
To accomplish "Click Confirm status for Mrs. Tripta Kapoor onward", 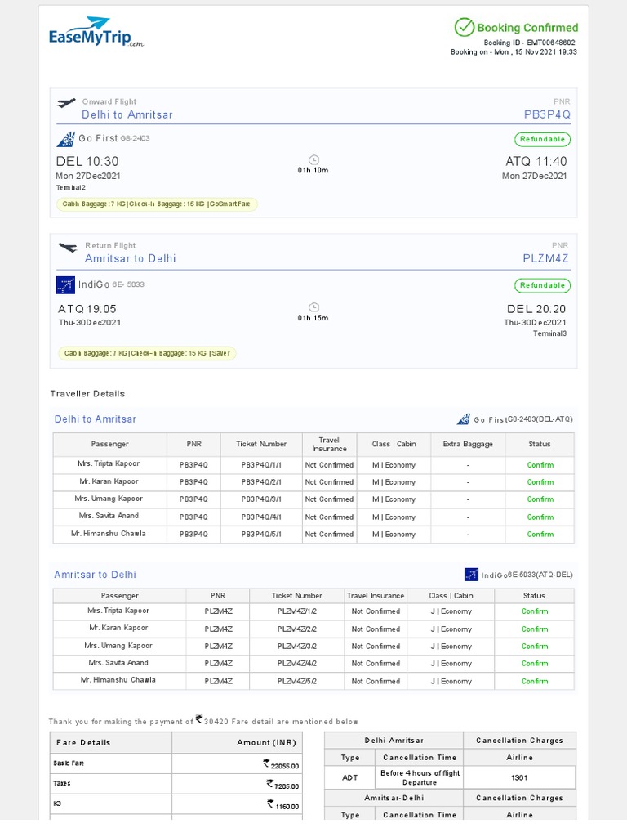I will [x=540, y=465].
